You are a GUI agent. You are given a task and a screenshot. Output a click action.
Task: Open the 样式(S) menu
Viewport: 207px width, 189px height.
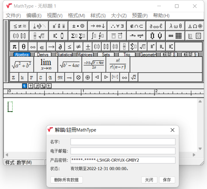pos(98,16)
